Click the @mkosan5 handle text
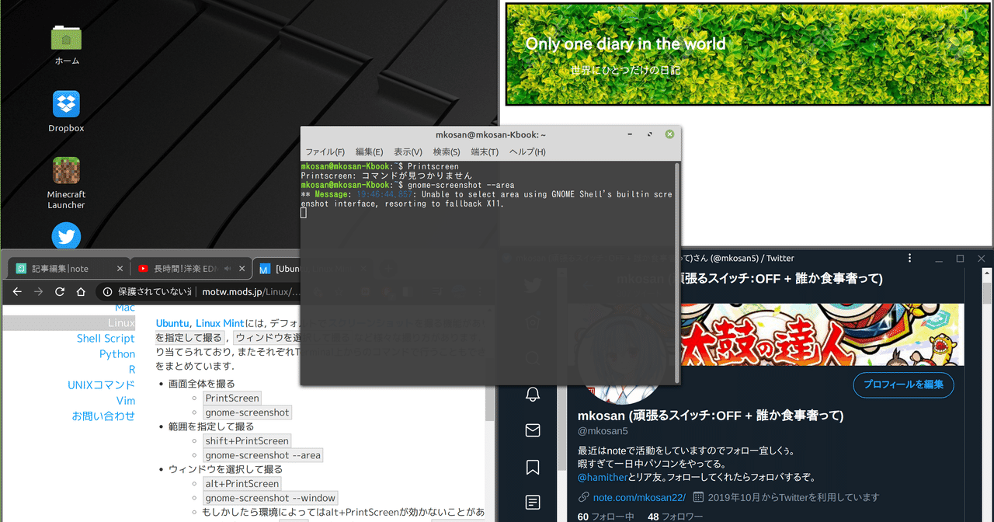This screenshot has width=994, height=522. [x=603, y=430]
